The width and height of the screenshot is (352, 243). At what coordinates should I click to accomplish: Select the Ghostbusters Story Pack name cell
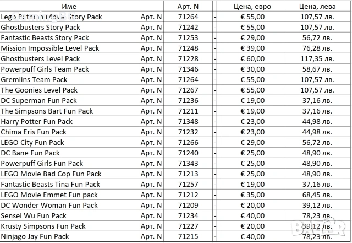(69, 27)
